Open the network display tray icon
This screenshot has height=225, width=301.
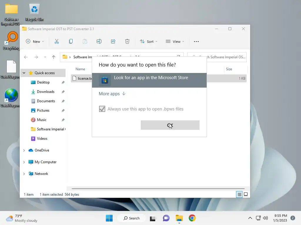click(258, 218)
